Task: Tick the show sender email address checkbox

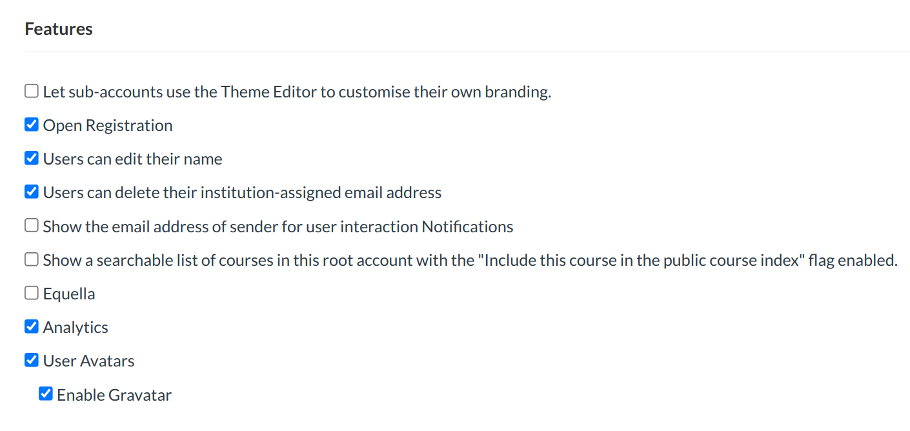Action: coord(32,226)
